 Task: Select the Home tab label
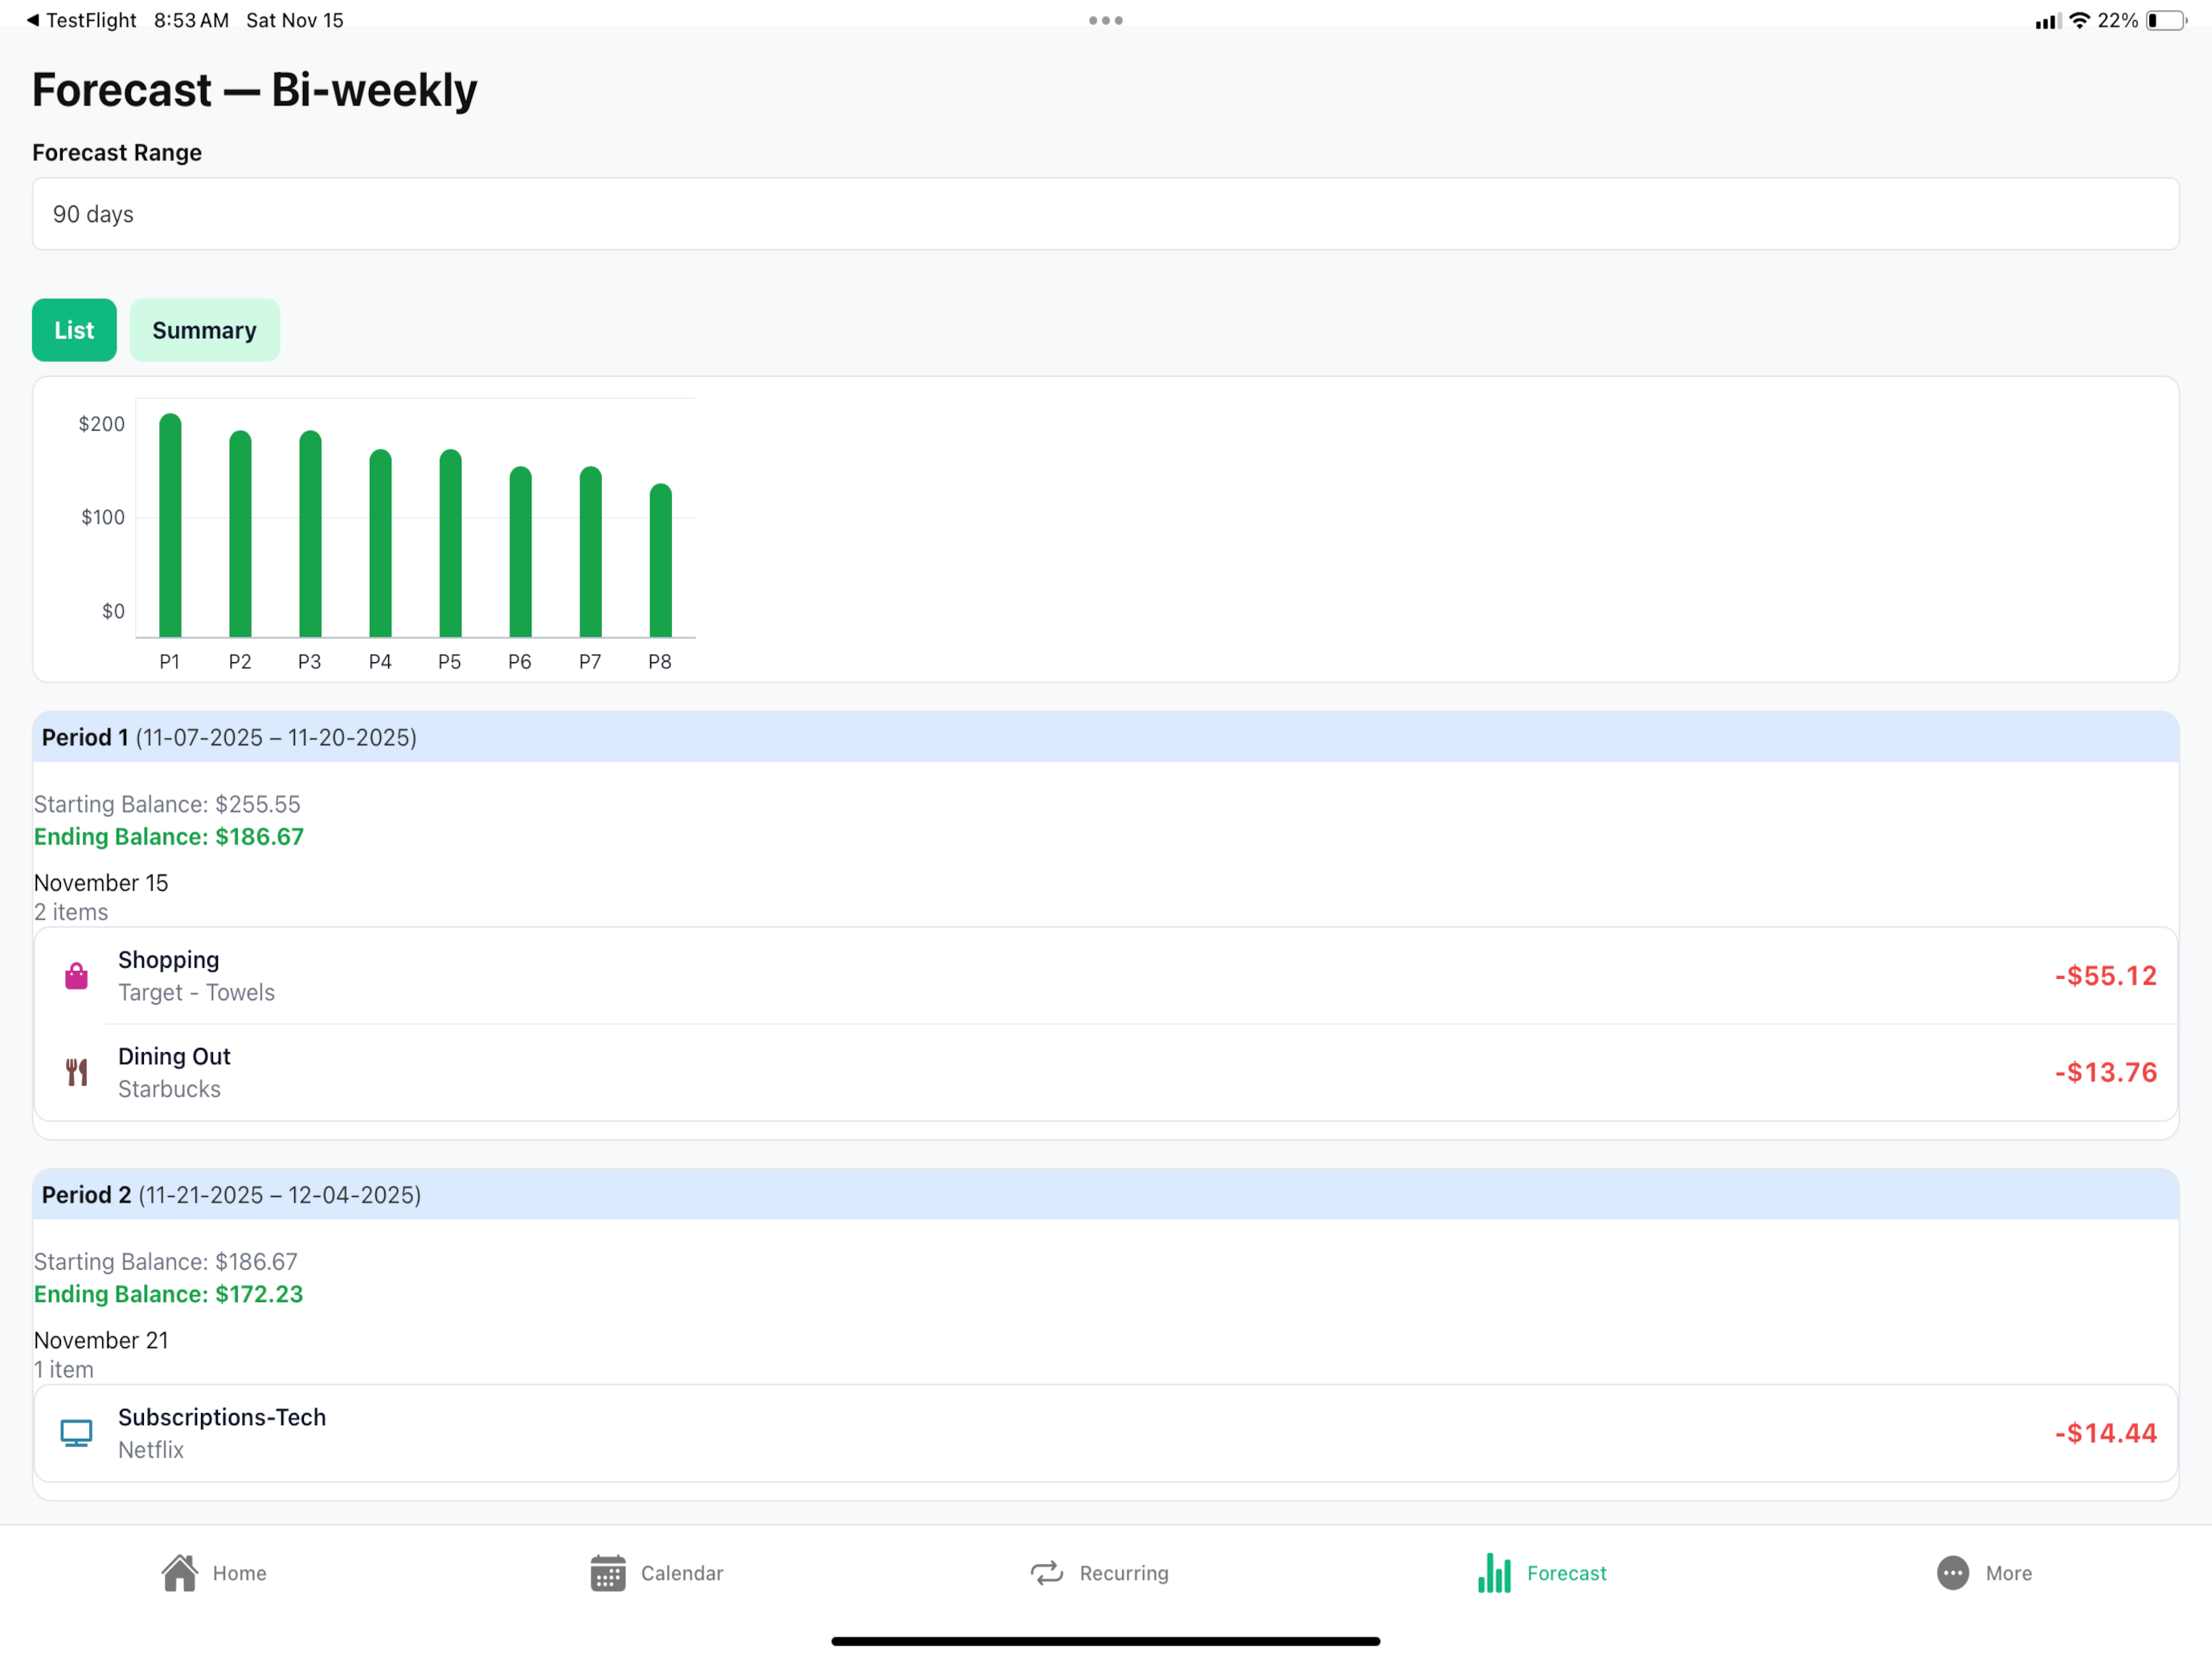tap(240, 1573)
